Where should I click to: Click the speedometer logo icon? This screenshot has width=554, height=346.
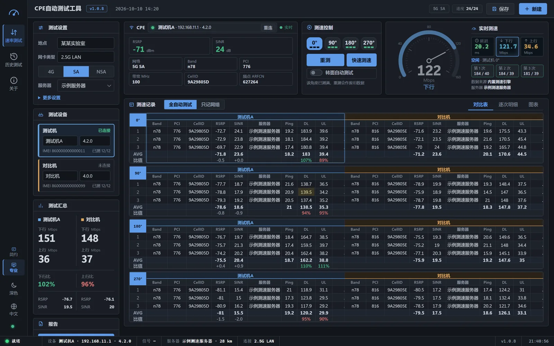14,13
